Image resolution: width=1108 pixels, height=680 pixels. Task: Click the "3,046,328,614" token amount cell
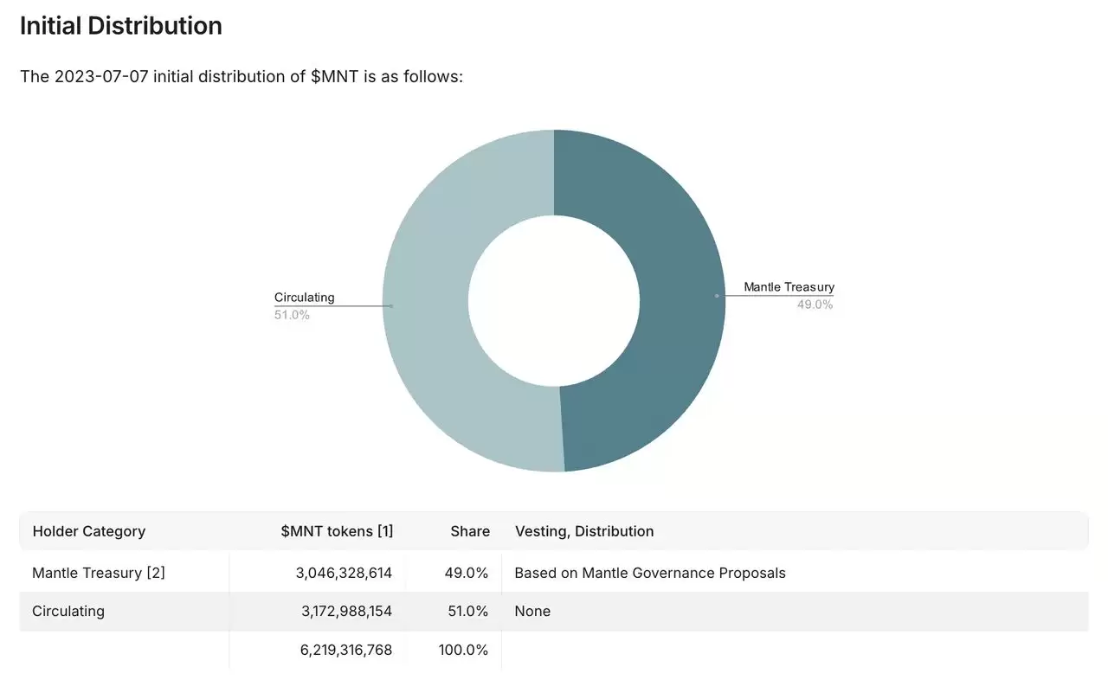344,573
